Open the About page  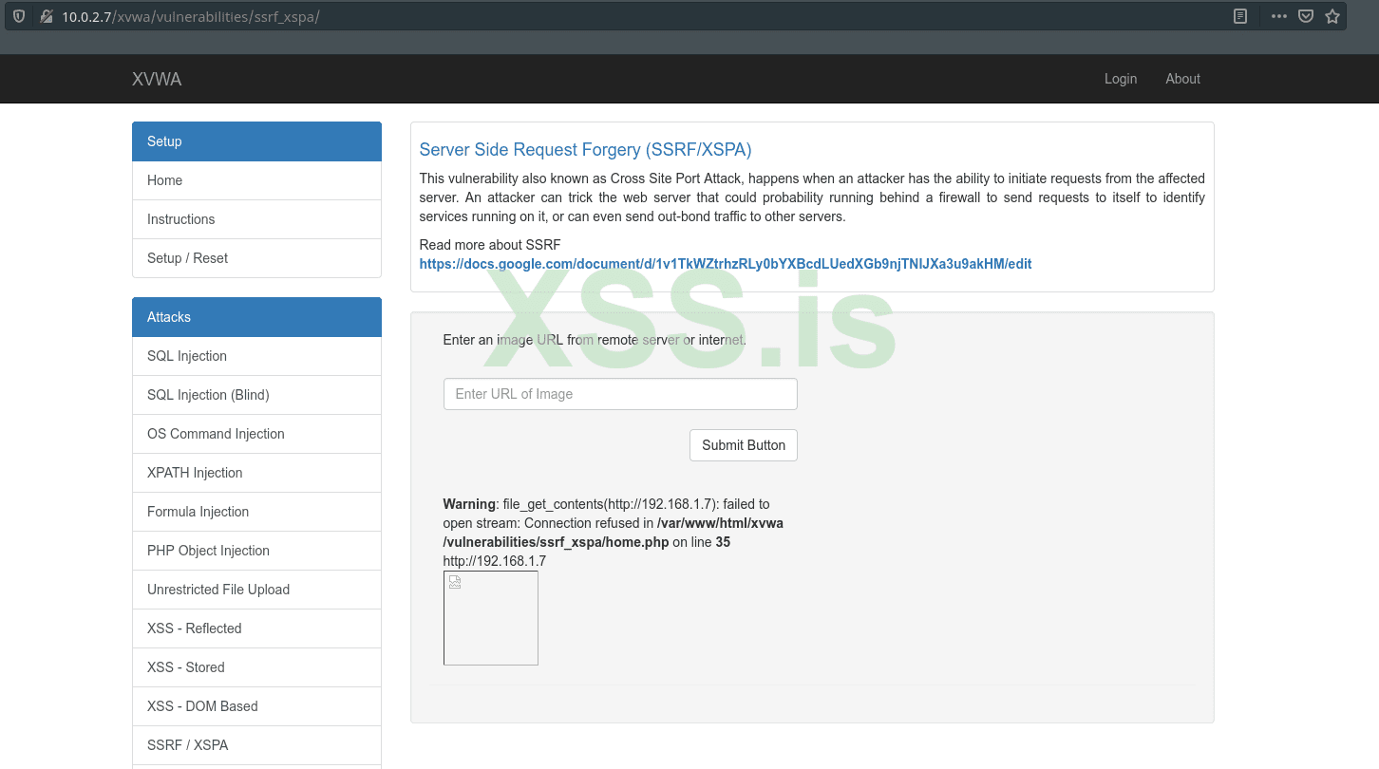click(1183, 79)
